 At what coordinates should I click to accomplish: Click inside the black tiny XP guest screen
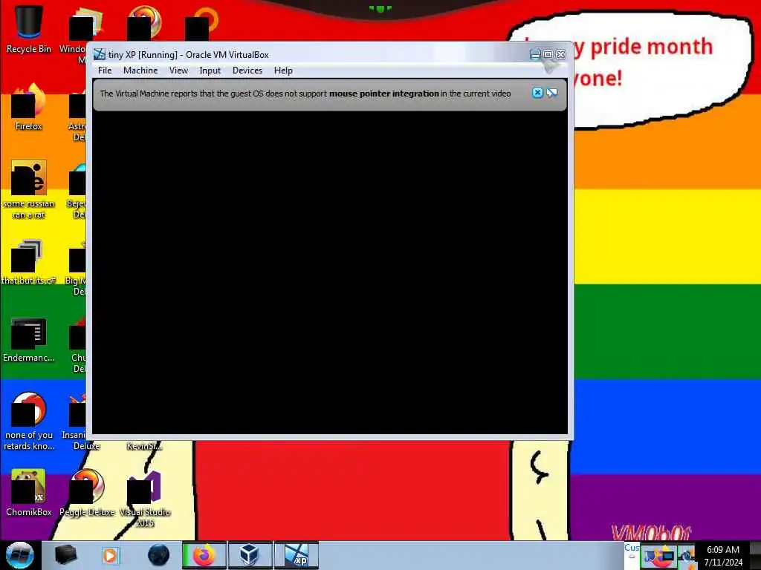(329, 272)
